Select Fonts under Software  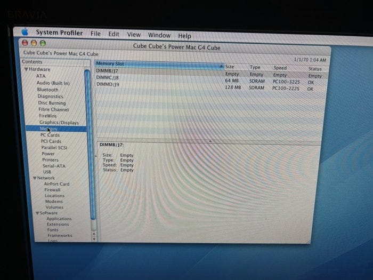(x=53, y=230)
